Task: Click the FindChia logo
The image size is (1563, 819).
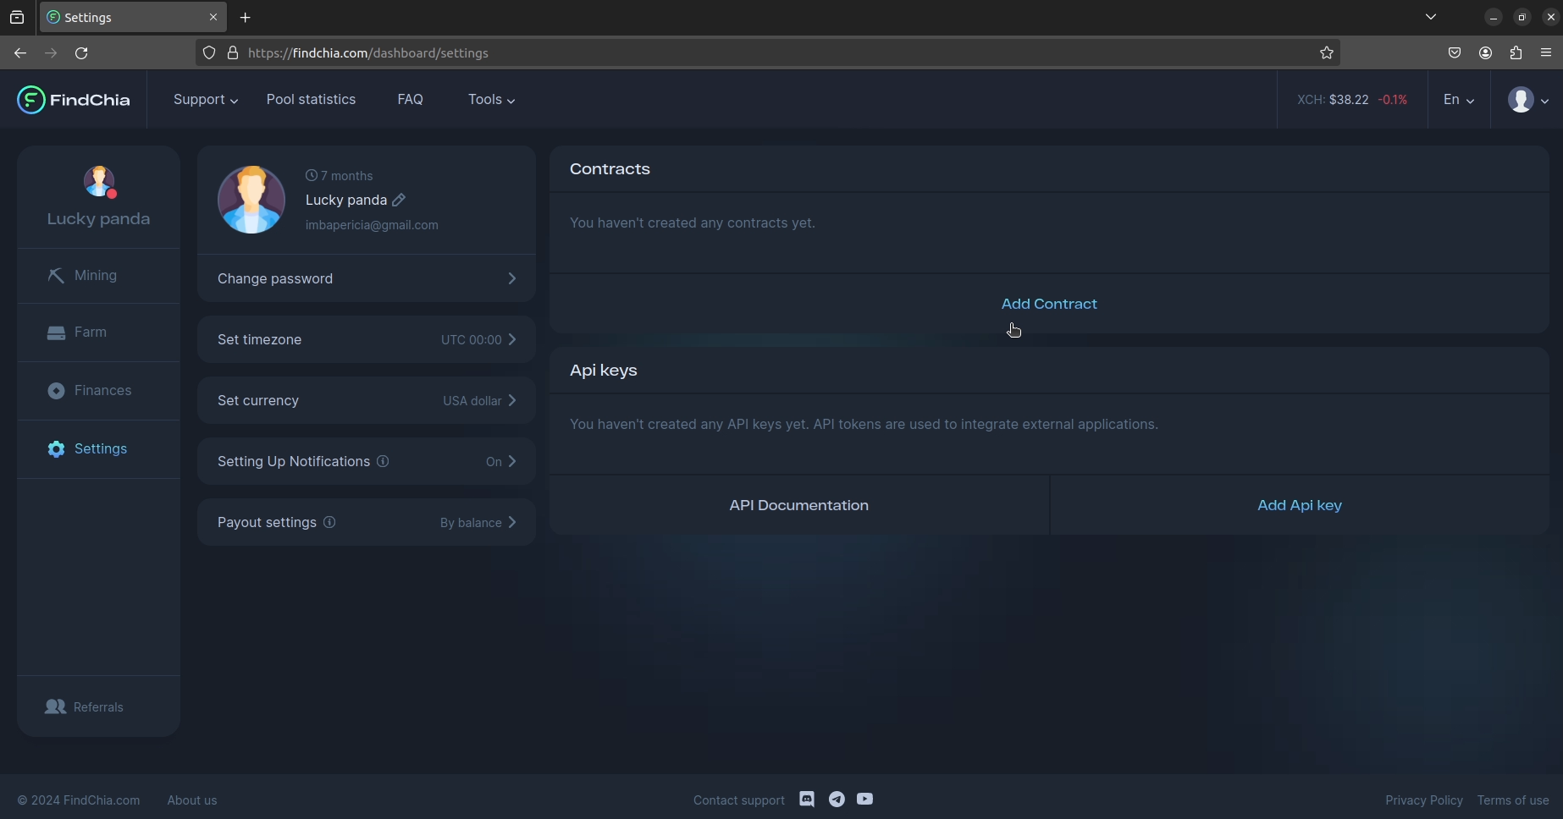Action: tap(74, 100)
